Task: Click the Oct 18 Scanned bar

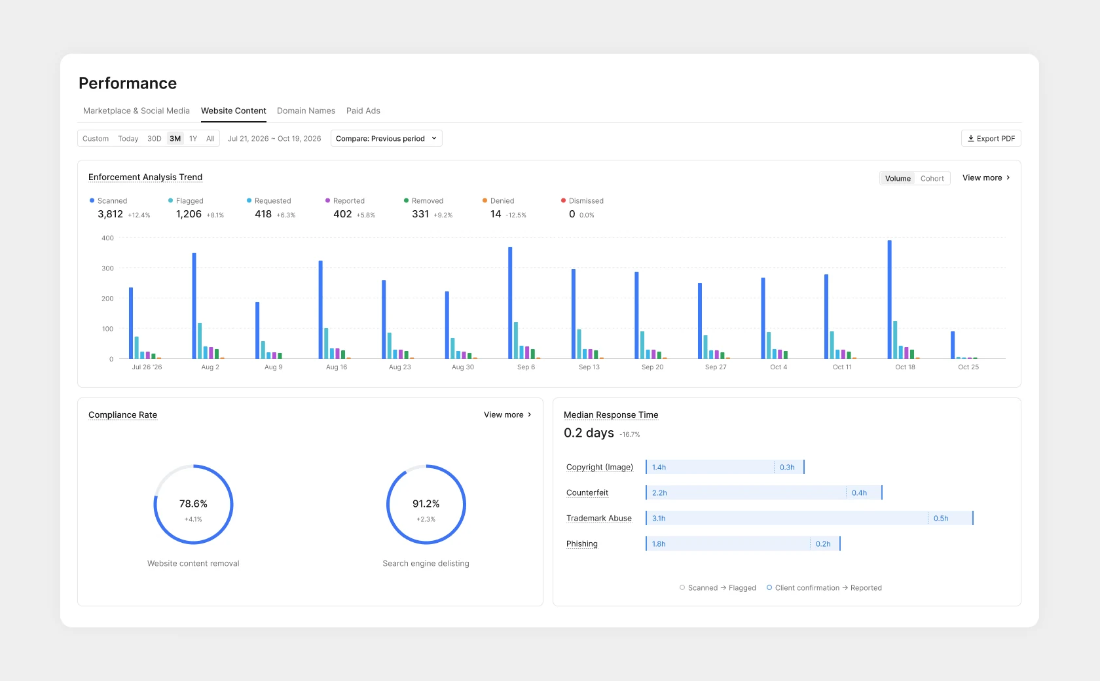Action: pos(890,299)
